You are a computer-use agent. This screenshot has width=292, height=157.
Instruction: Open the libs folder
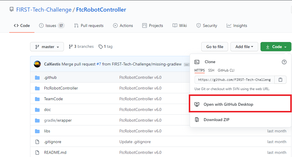pos(47,131)
